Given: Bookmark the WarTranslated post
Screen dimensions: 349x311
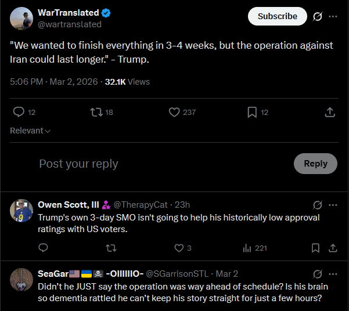Looking at the screenshot, I should pyautogui.click(x=252, y=112).
